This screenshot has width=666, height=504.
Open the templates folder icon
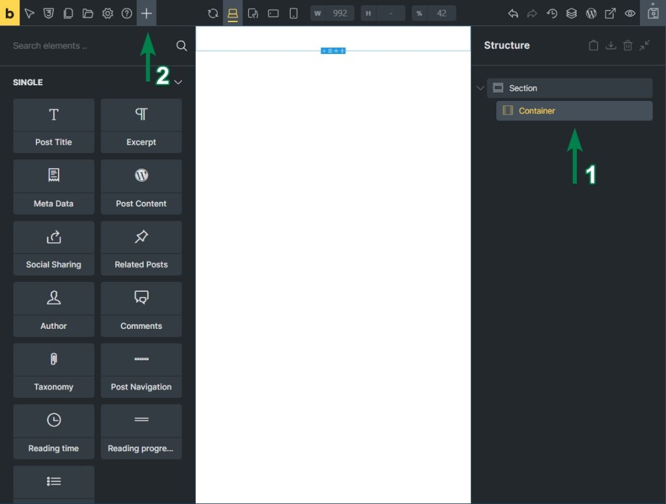[88, 13]
